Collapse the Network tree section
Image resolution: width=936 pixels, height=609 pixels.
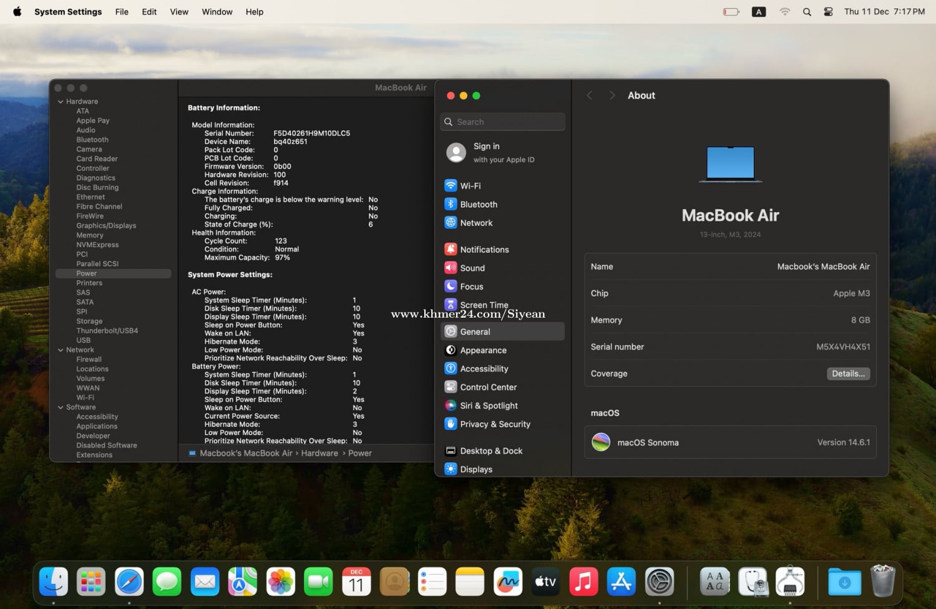click(61, 350)
